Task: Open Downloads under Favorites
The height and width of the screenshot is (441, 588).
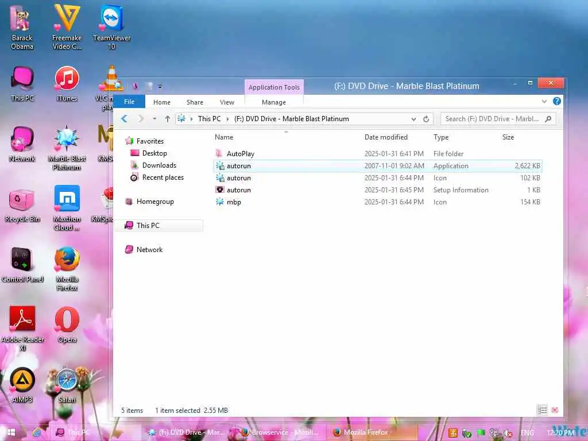Action: tap(159, 165)
